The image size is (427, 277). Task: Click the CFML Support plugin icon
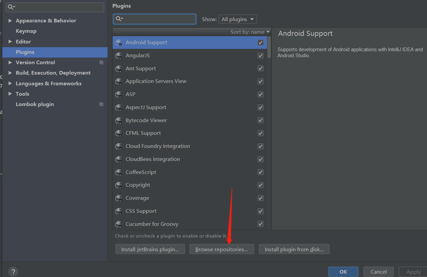coord(118,133)
